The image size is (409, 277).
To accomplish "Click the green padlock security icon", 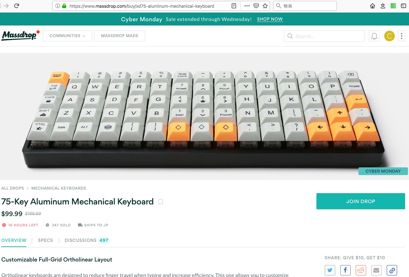I will tap(64, 6).
